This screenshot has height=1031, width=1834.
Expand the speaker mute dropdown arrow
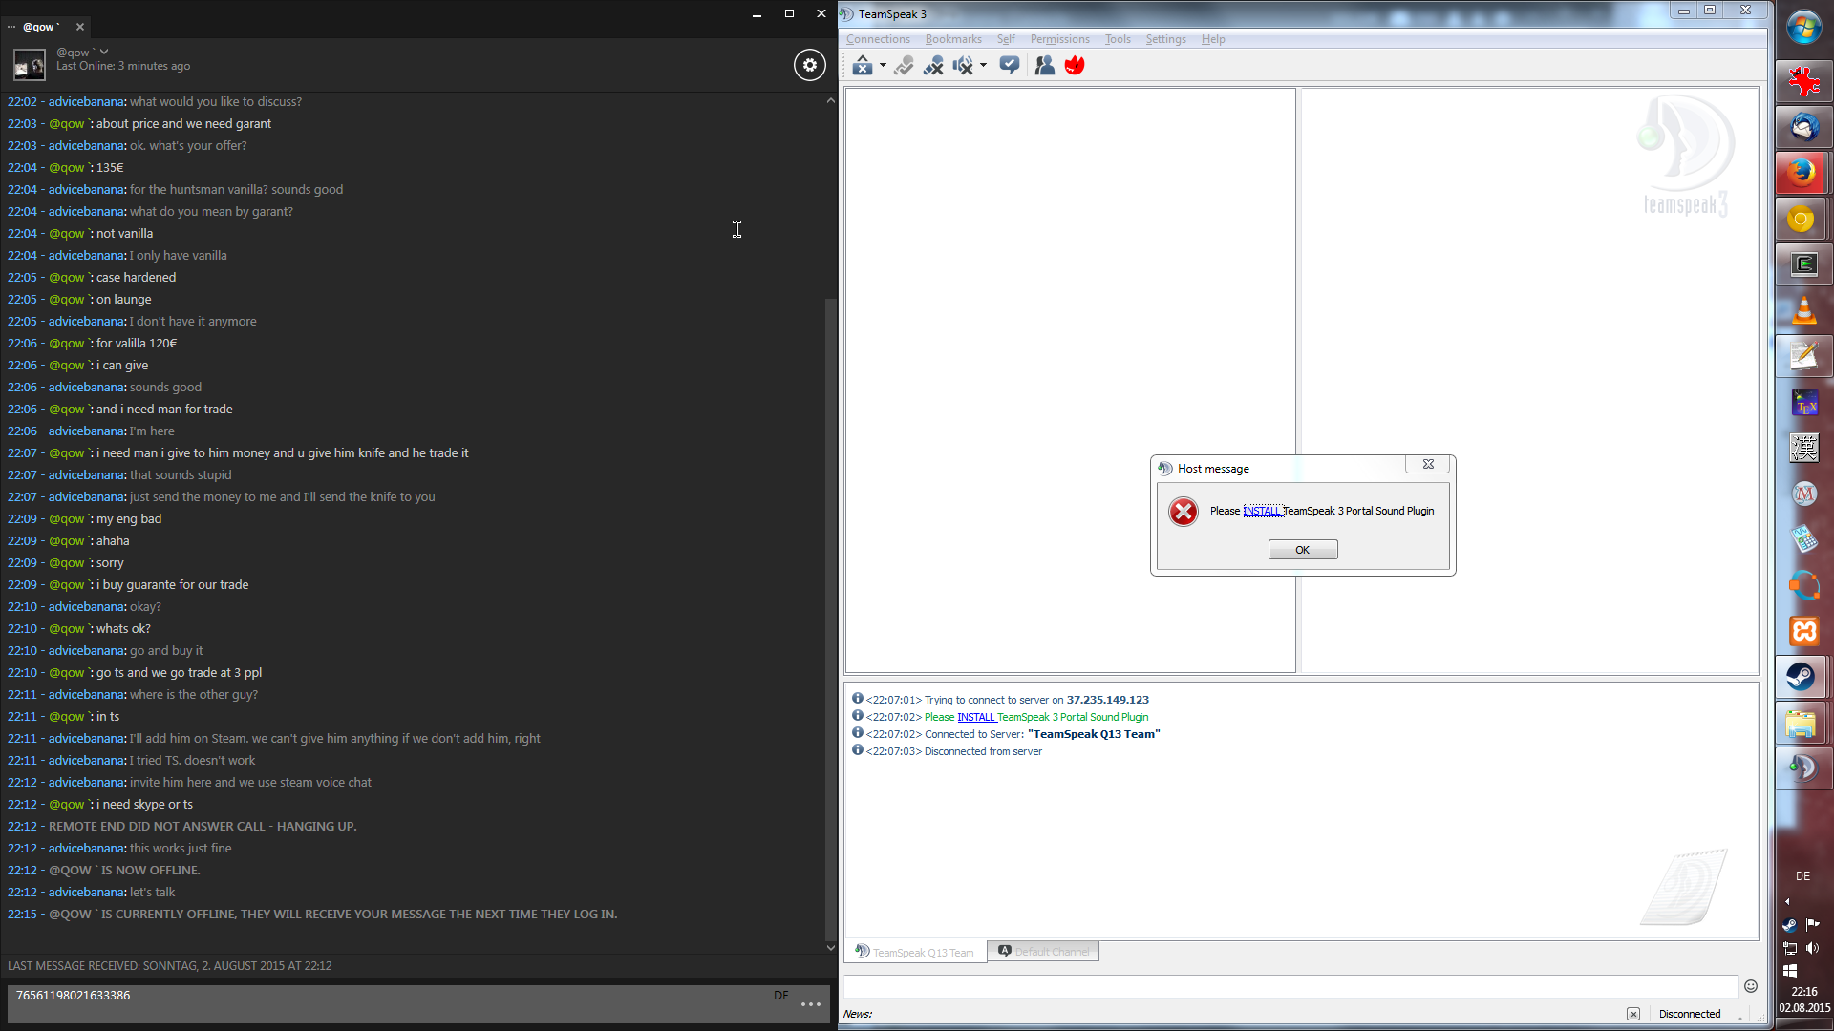tap(983, 66)
